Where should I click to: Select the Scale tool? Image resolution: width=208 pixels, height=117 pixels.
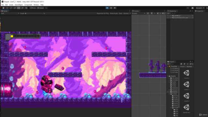click(15, 8)
